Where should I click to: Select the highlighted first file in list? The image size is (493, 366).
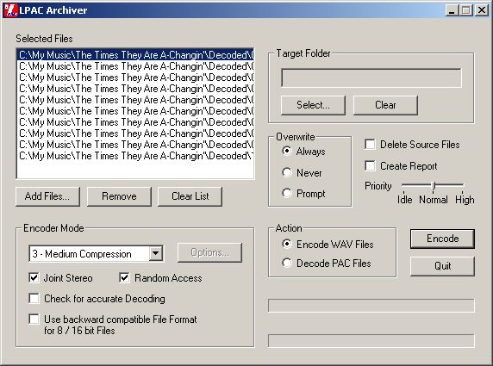pyautogui.click(x=135, y=55)
